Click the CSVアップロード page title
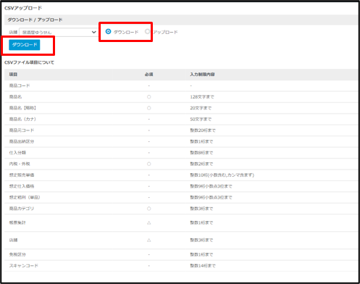Viewport: 360px width, 284px height. (x=23, y=8)
